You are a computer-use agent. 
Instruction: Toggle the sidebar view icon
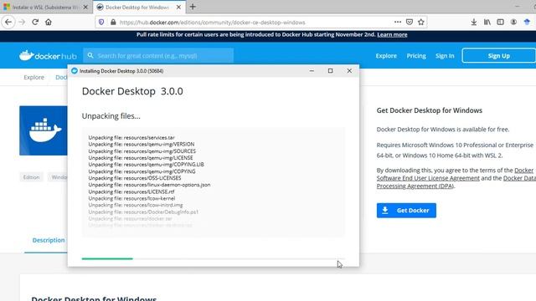pyautogui.click(x=500, y=23)
